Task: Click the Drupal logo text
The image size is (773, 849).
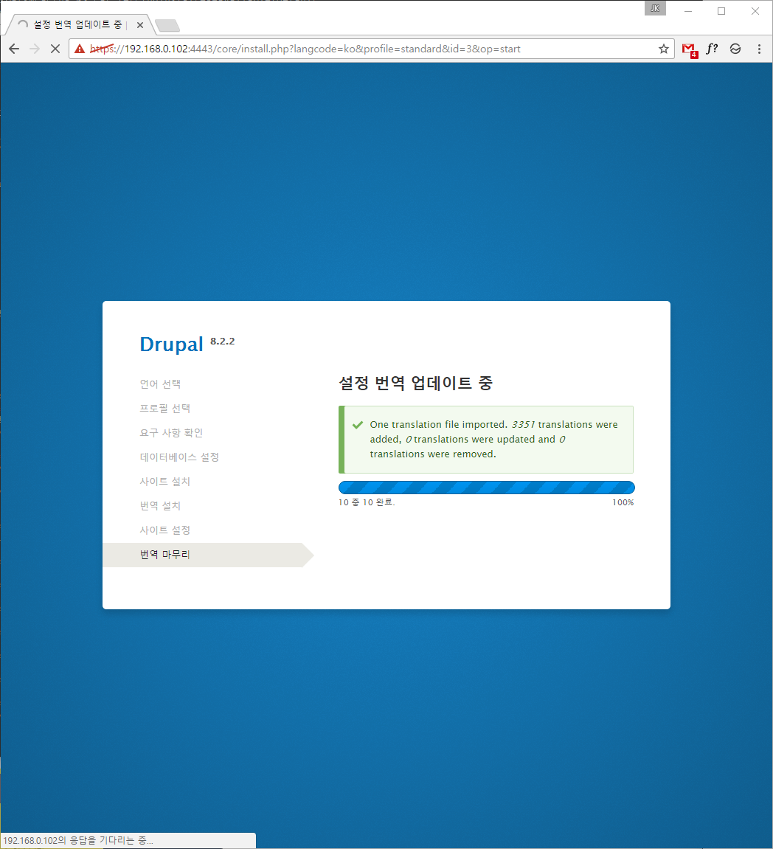Action: pyautogui.click(x=171, y=344)
